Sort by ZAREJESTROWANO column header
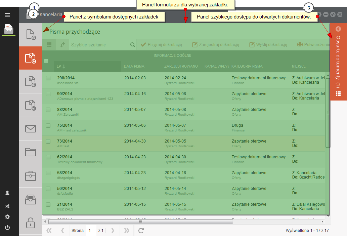 (181, 67)
